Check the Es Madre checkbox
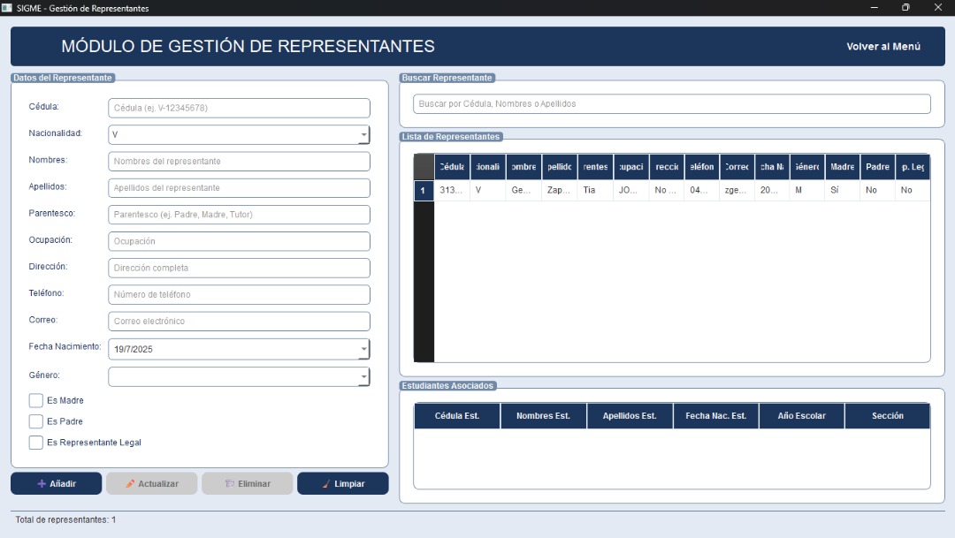This screenshot has width=955, height=538. [36, 401]
